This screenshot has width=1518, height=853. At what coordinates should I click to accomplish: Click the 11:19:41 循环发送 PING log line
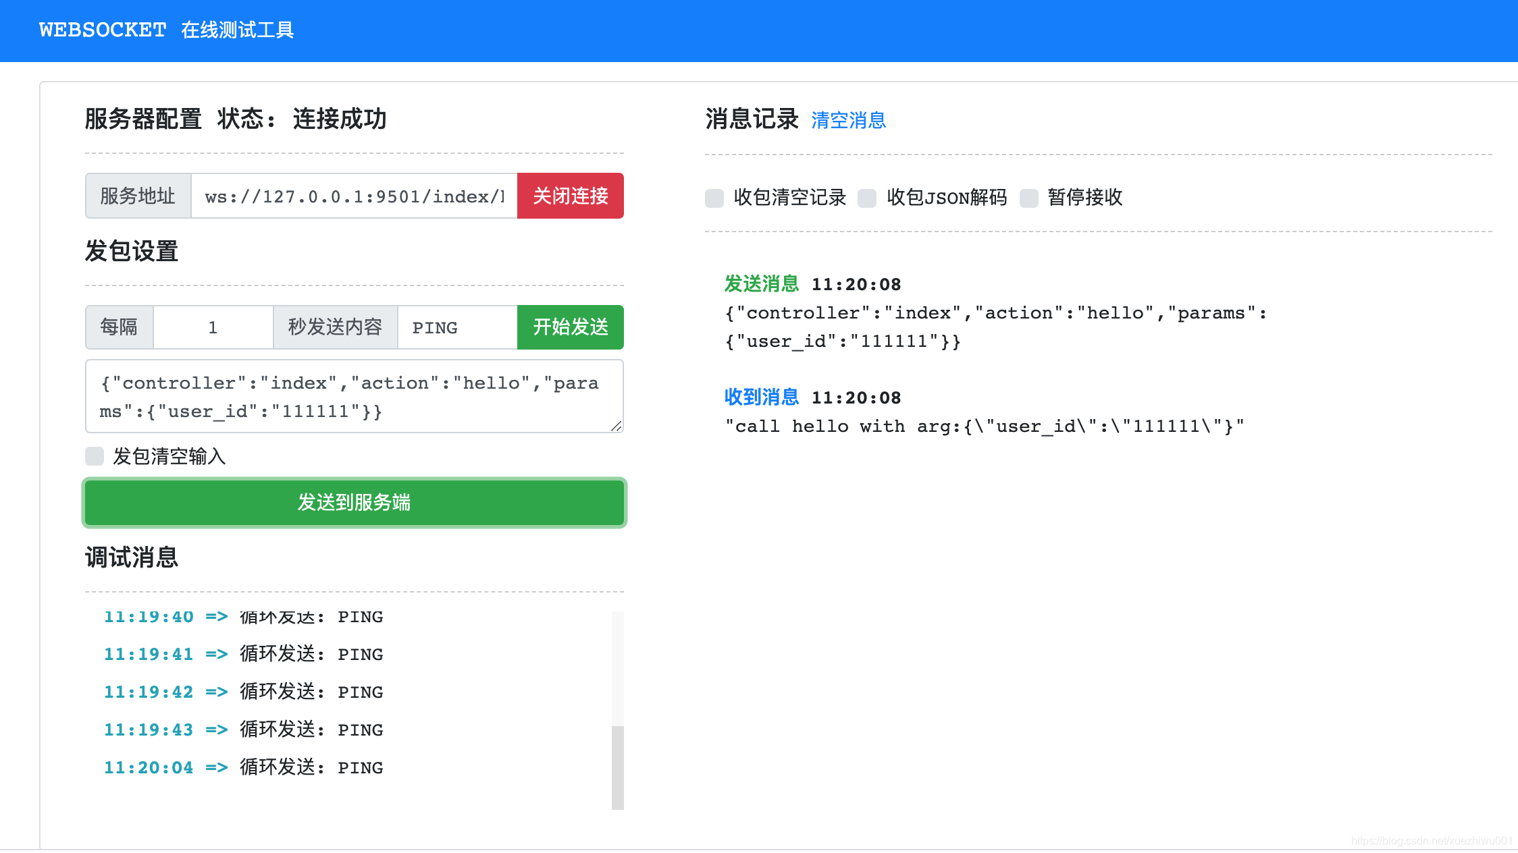(244, 654)
